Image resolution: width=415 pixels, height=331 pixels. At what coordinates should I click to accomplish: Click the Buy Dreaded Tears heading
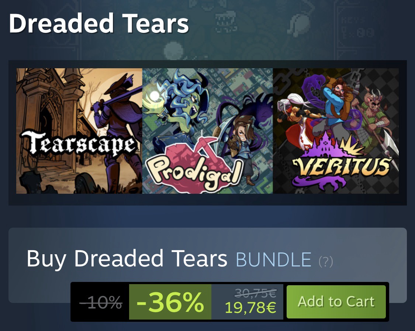coord(127,258)
